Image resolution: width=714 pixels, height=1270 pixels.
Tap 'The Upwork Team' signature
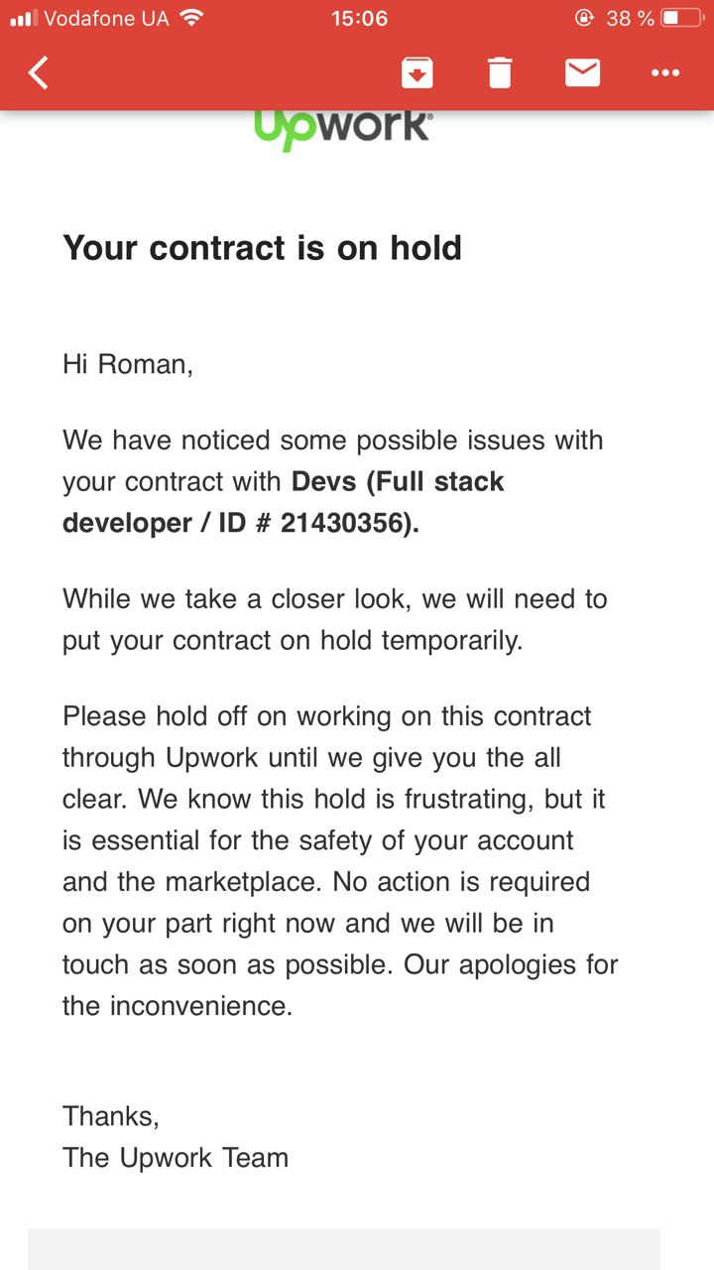(x=176, y=1157)
